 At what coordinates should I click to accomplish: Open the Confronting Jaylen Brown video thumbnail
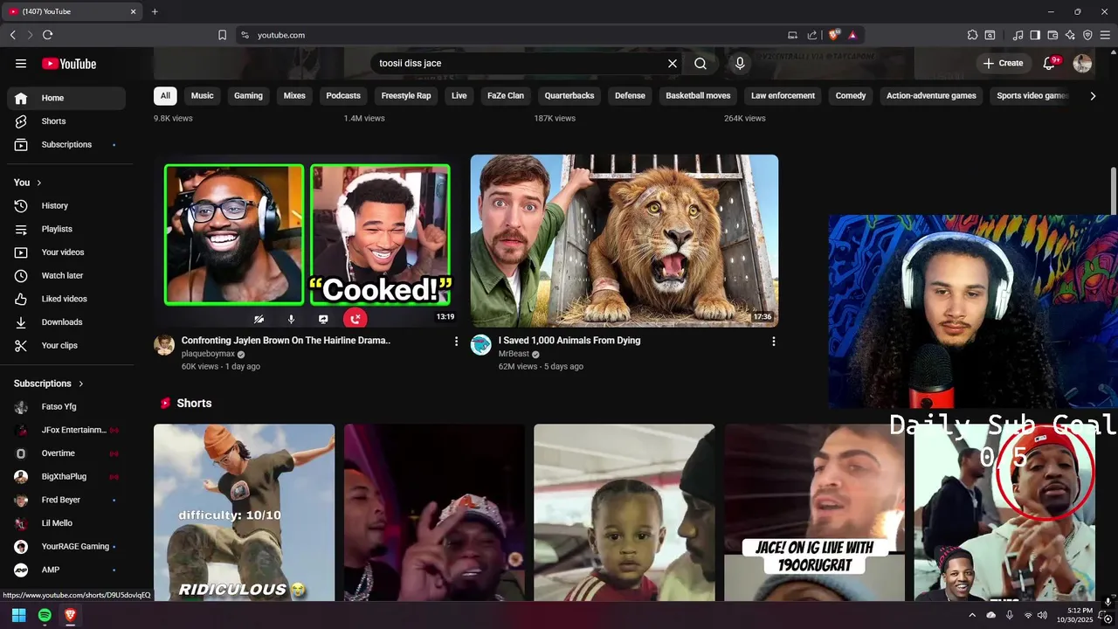[307, 240]
